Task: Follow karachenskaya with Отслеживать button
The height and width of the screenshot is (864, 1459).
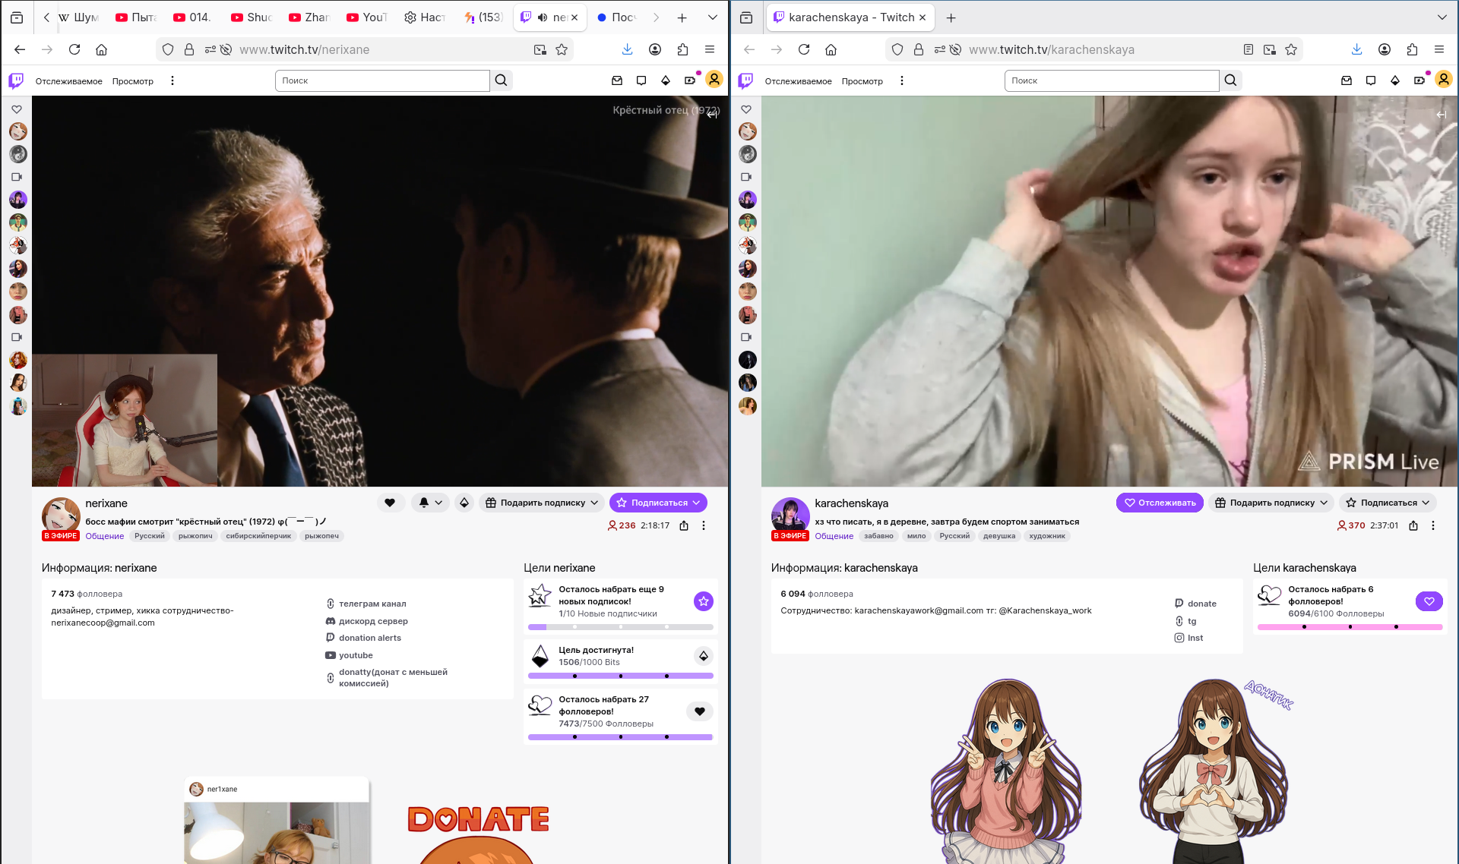Action: 1159,503
